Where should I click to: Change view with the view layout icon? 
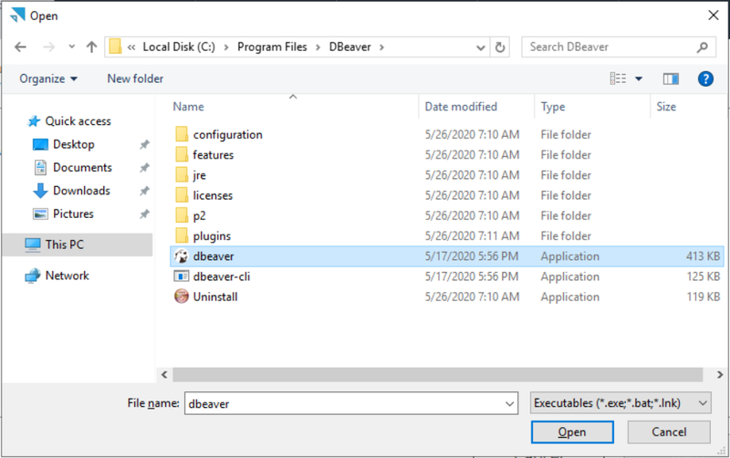click(618, 78)
